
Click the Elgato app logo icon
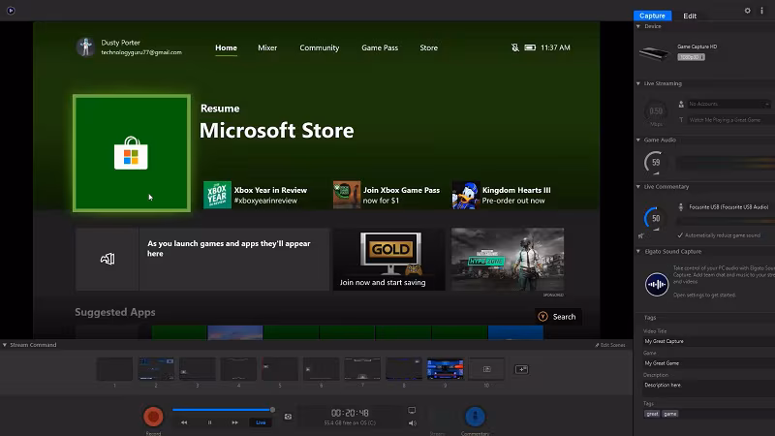[11, 11]
